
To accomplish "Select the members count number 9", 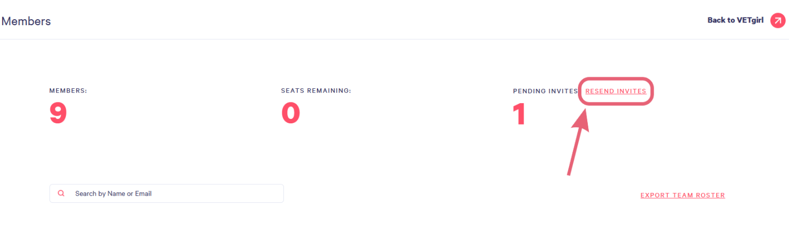I will 58,114.
